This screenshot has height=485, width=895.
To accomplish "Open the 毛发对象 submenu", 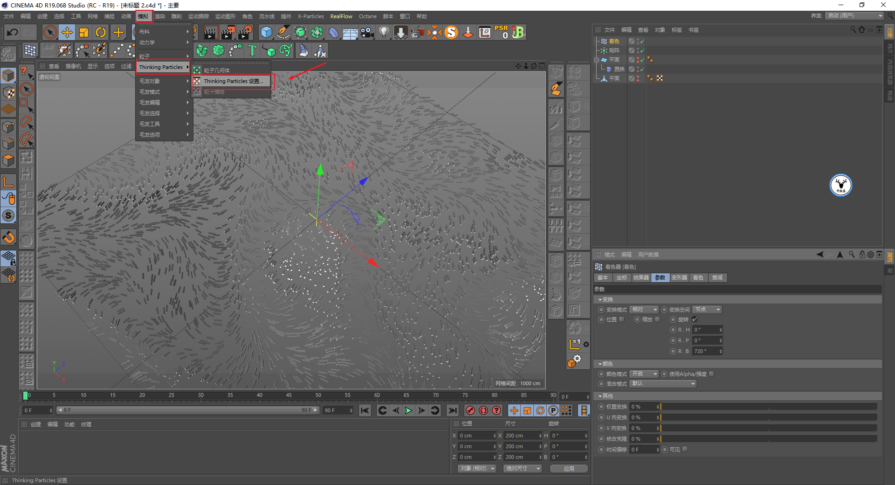I will (163, 81).
